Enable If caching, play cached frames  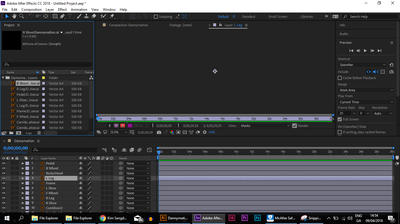pyautogui.click(x=340, y=132)
